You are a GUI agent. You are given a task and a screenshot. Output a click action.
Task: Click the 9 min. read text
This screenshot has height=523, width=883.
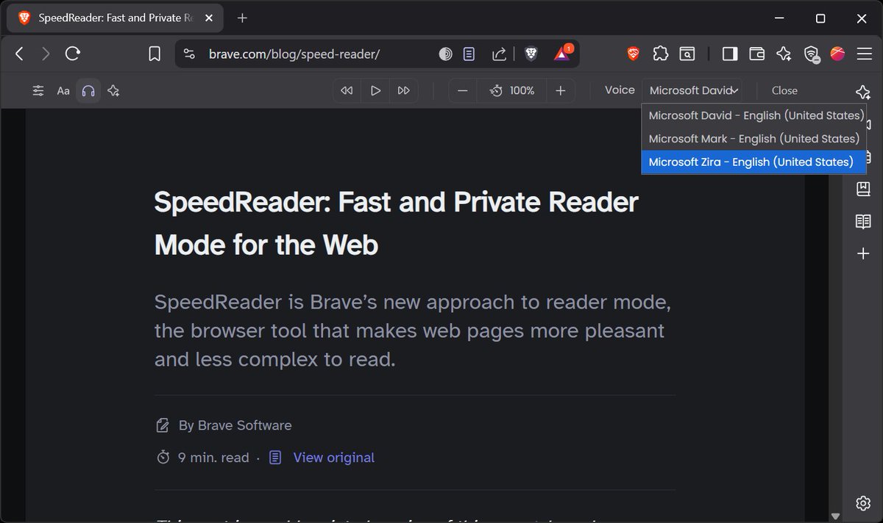(213, 458)
